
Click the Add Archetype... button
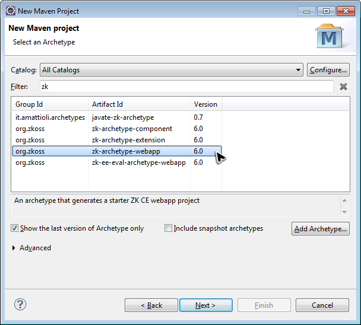pos(321,229)
